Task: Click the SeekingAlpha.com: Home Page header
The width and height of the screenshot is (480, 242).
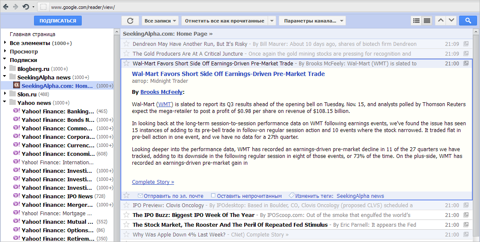Action: coord(168,34)
